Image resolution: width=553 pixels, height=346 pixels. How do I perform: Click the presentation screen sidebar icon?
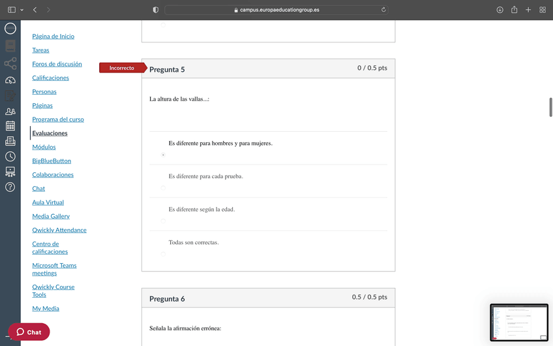tap(10, 172)
